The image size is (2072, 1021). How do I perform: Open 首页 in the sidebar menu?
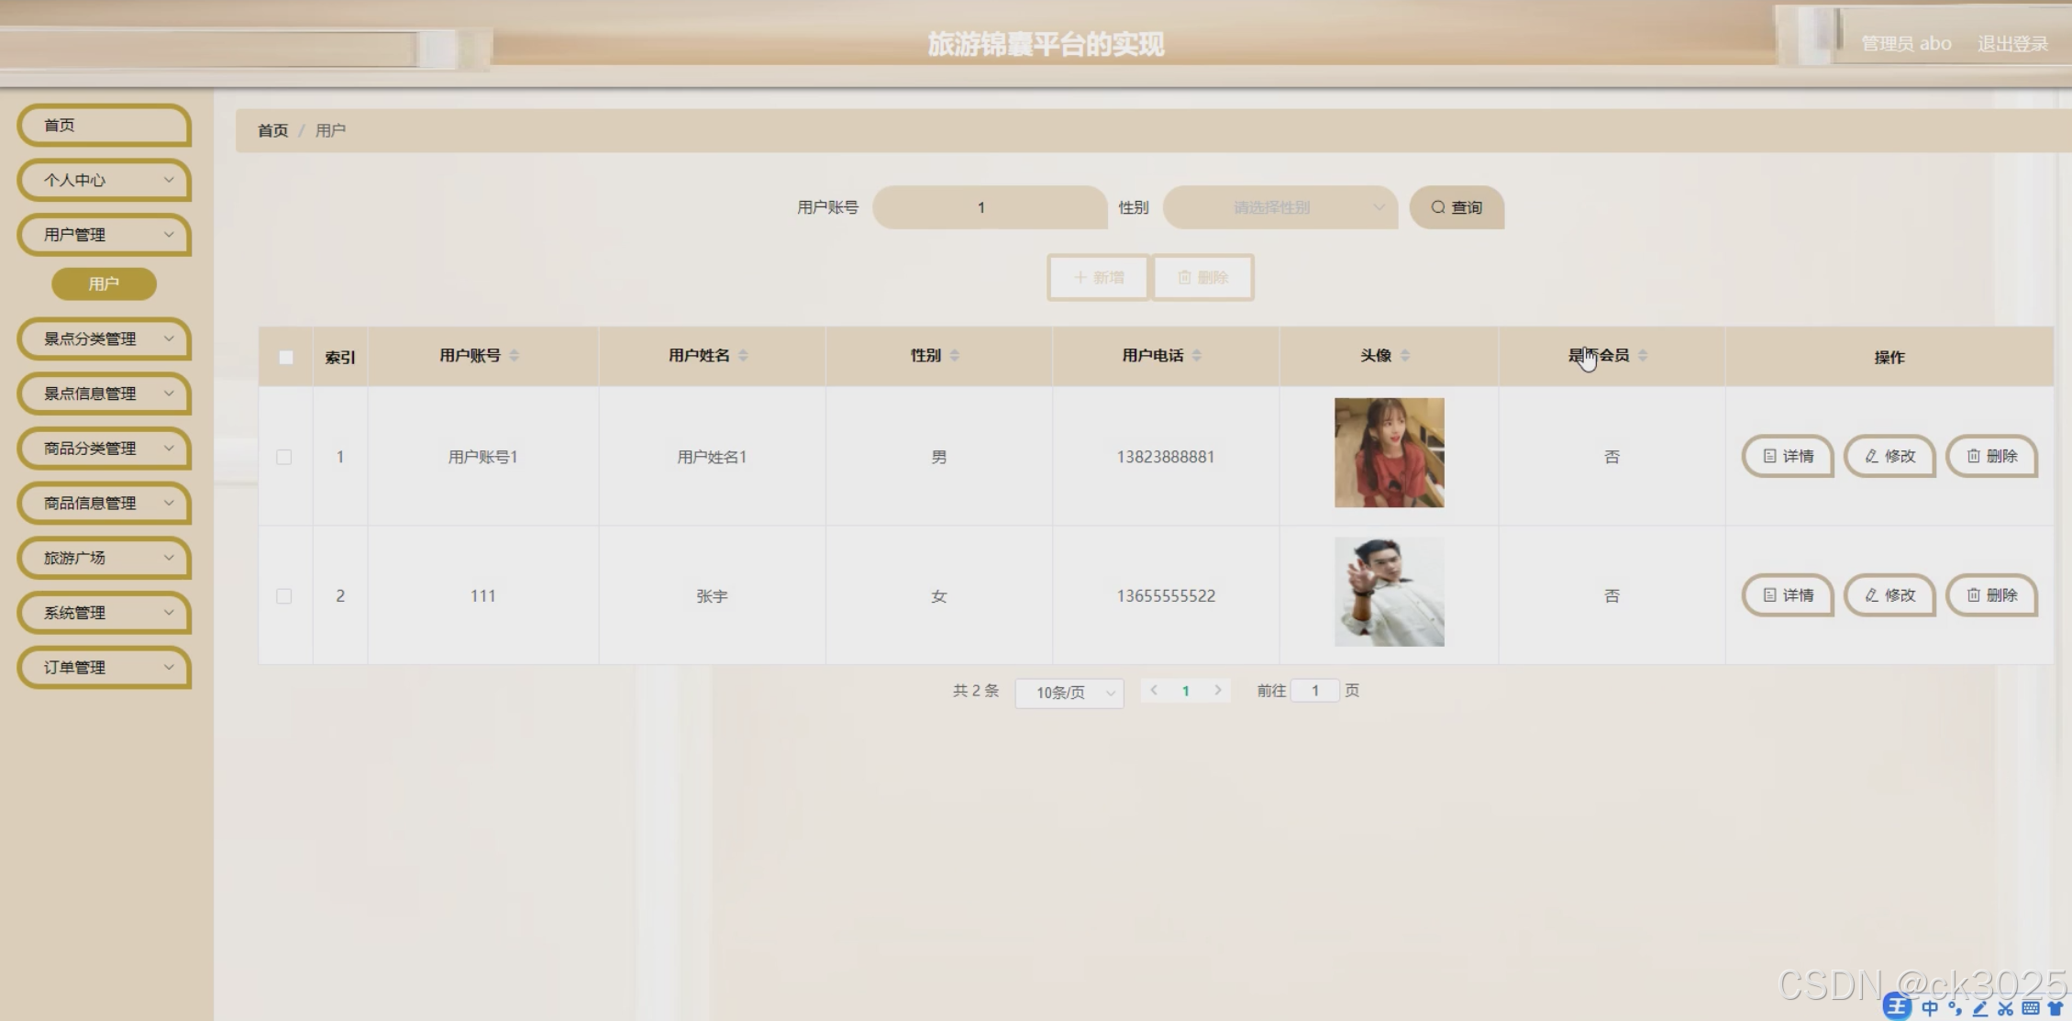coord(105,126)
